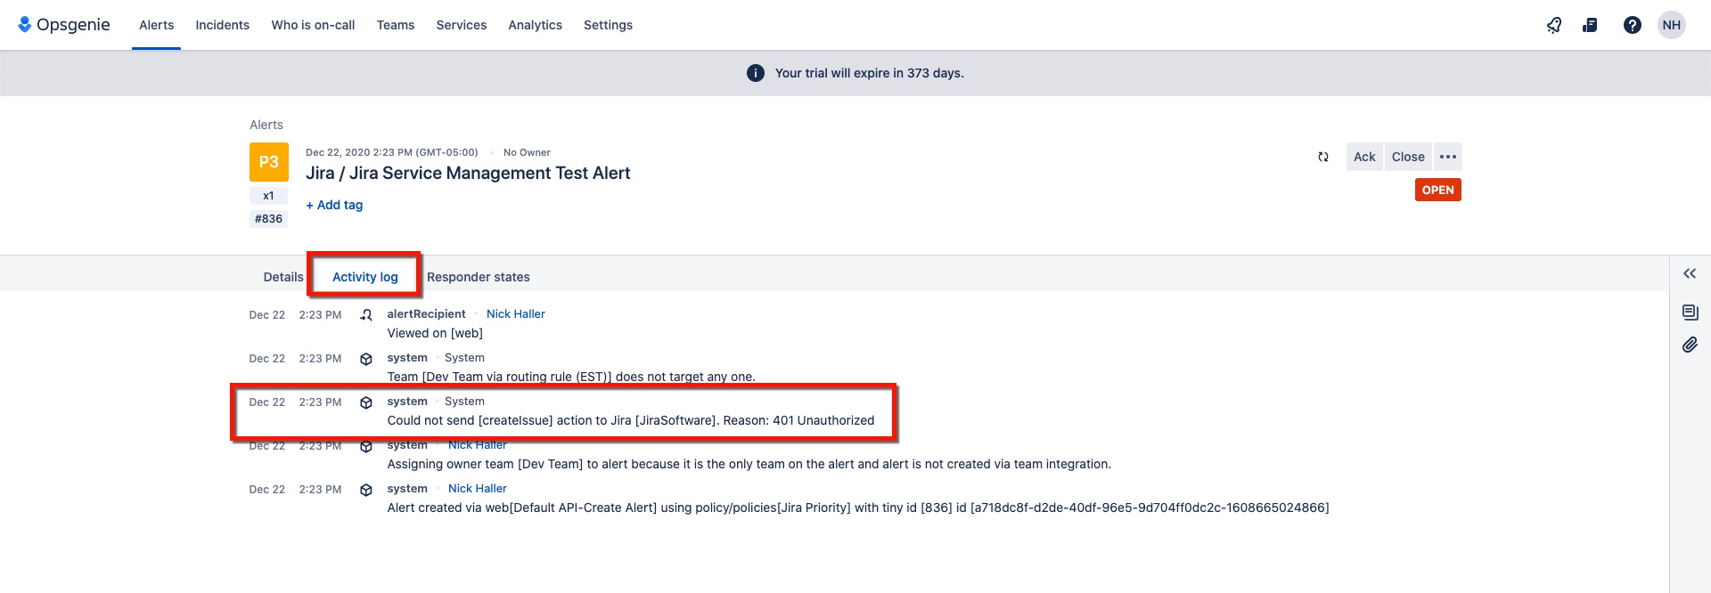
Task: Click the Alerts breadcrumb link
Action: 266,125
